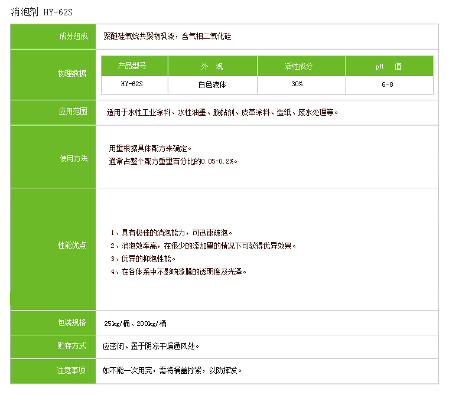449x395 pixels.
Task: Click the 使用方法 green label cell
Action: 73,159
